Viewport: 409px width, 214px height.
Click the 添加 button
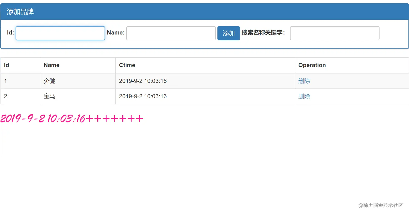pyautogui.click(x=229, y=33)
